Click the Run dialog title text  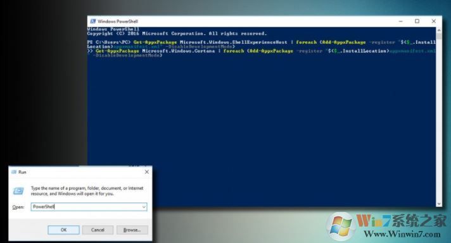pos(22,172)
